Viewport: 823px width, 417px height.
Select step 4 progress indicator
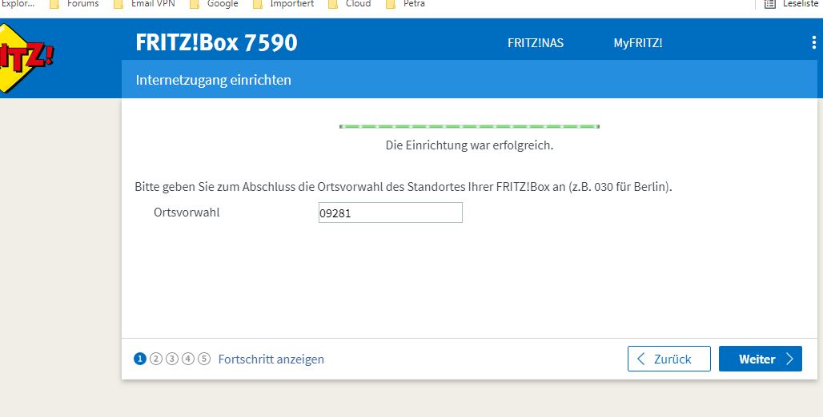(x=188, y=359)
